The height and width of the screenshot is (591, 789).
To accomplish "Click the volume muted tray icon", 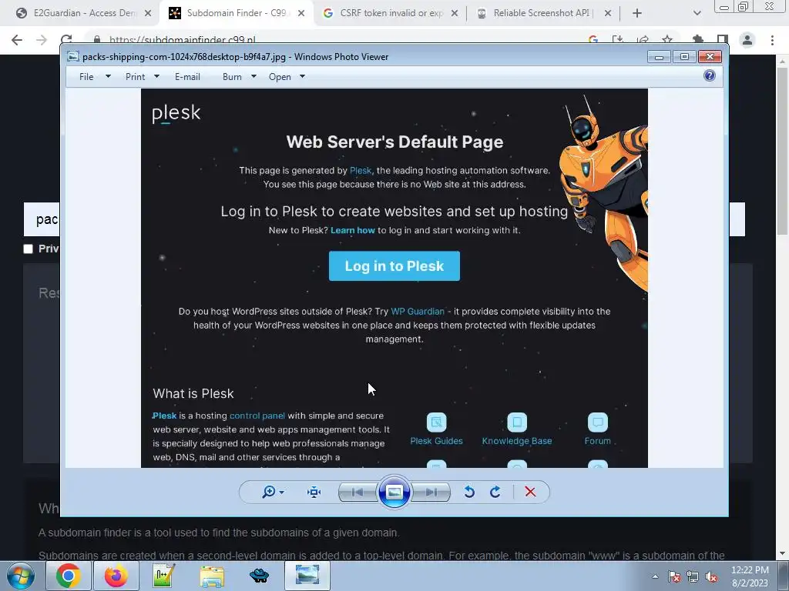I will pyautogui.click(x=711, y=577).
